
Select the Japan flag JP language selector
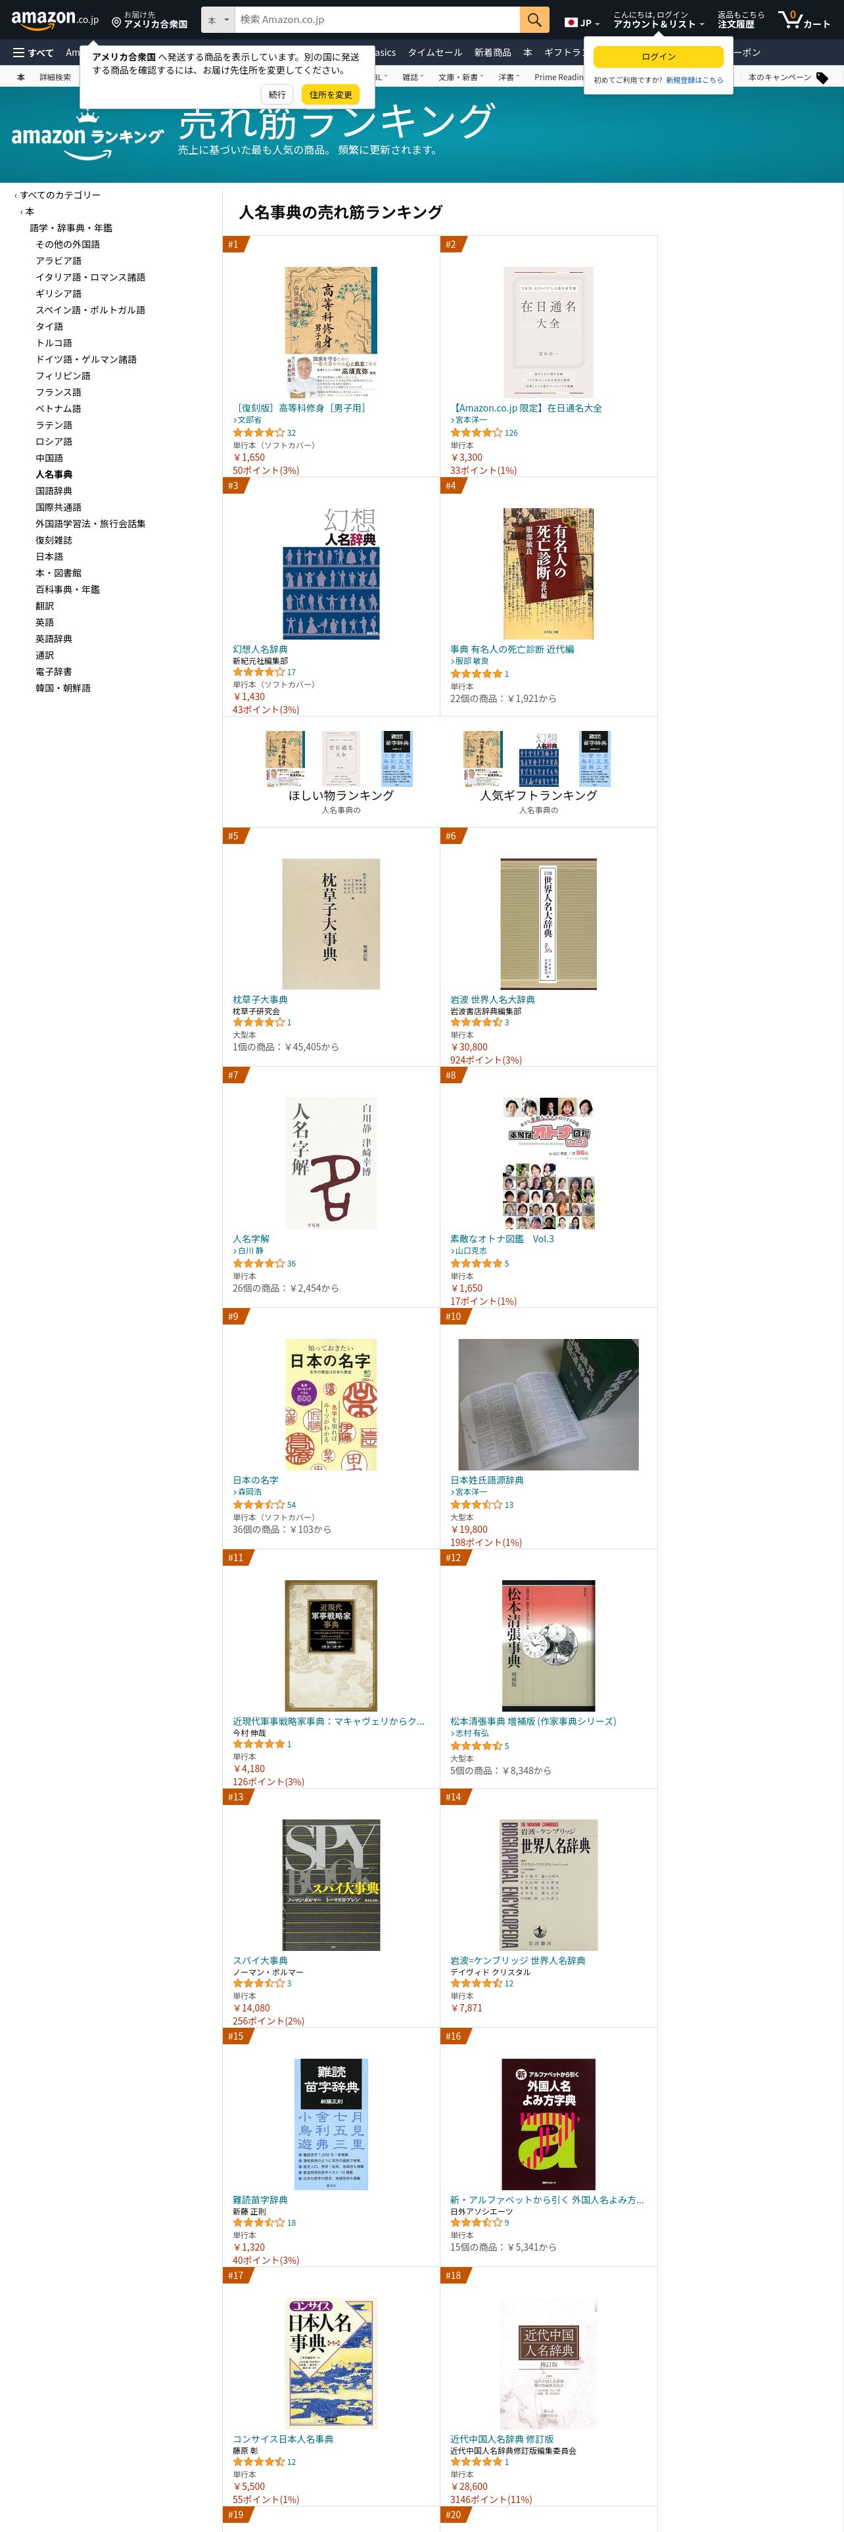coord(580,22)
